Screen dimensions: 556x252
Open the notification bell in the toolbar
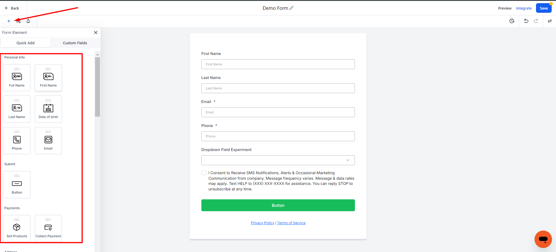click(x=28, y=21)
